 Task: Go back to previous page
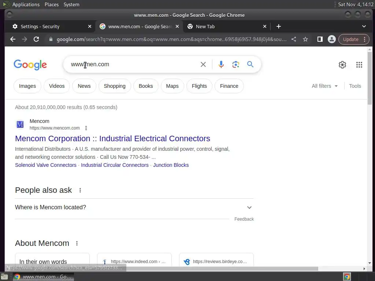pos(13,39)
